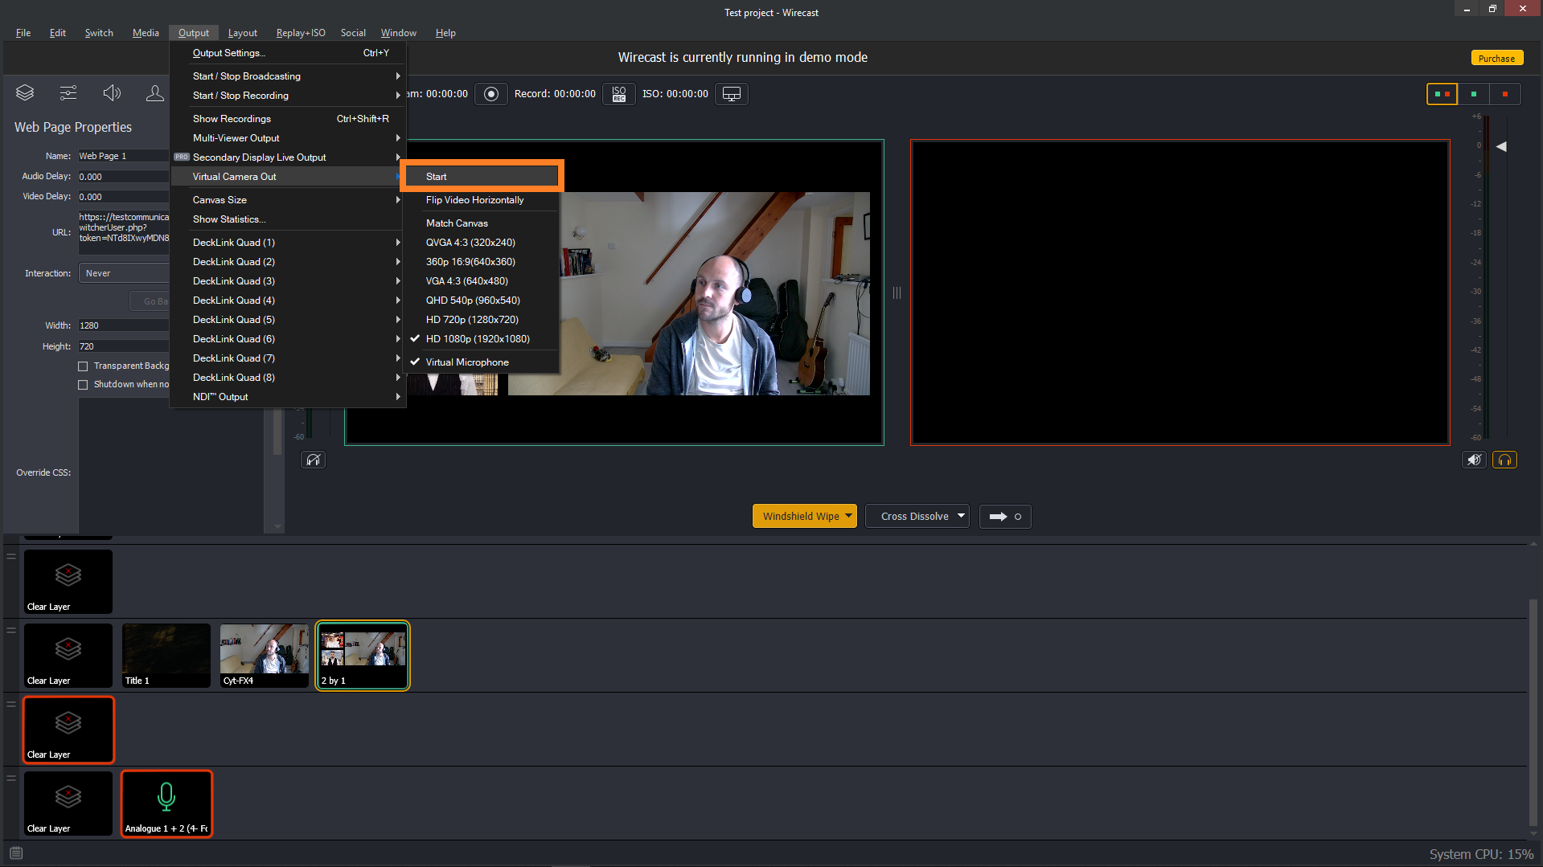1543x867 pixels.
Task: Expand the Start / Stop Broadcasting submenu
Action: (x=288, y=76)
